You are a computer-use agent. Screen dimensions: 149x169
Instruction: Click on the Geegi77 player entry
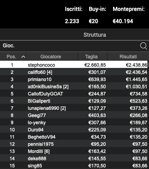[74, 115]
